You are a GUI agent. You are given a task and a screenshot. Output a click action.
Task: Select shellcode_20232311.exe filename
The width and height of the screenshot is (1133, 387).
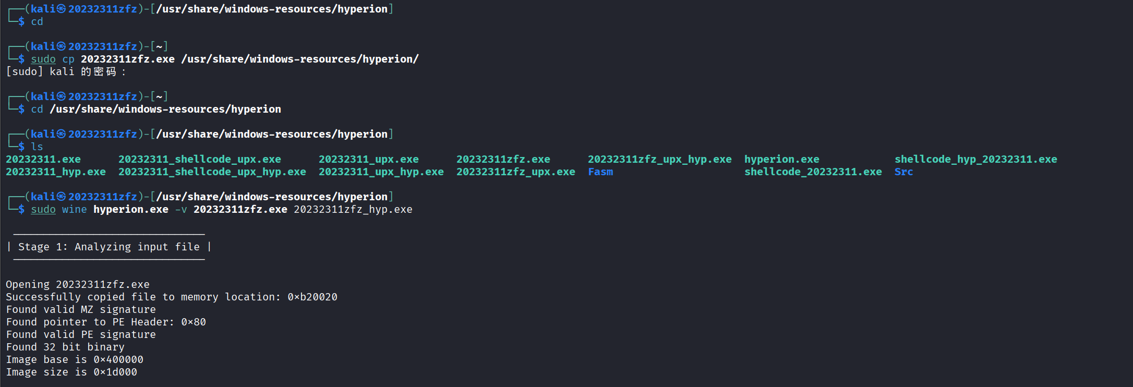point(813,172)
